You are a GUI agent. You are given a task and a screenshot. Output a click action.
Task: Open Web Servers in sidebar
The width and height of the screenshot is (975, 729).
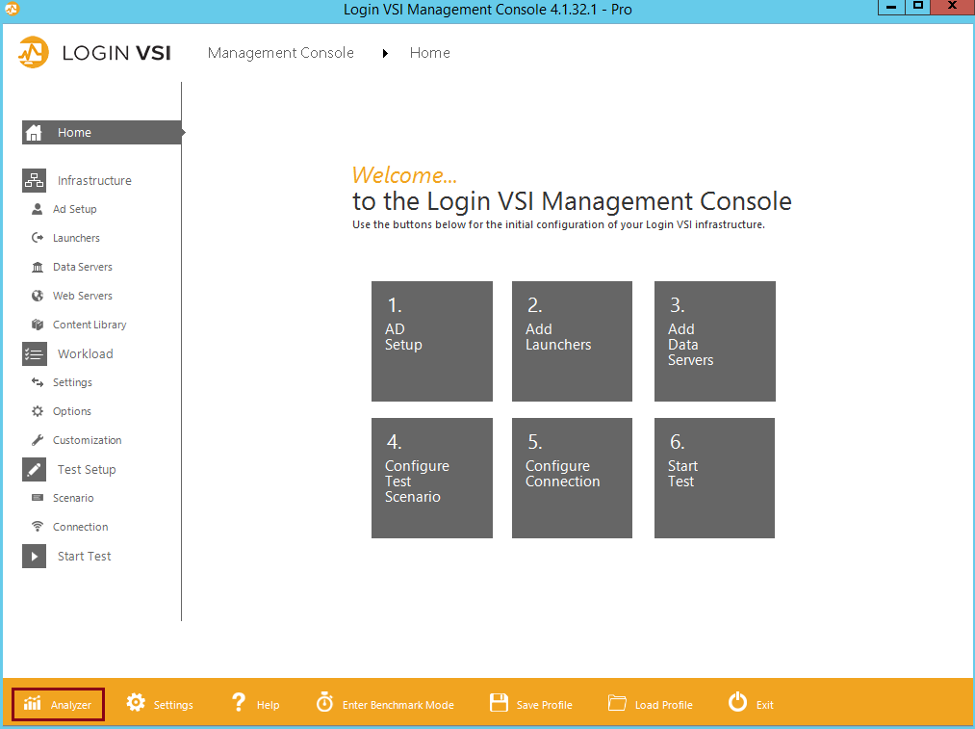[82, 296]
